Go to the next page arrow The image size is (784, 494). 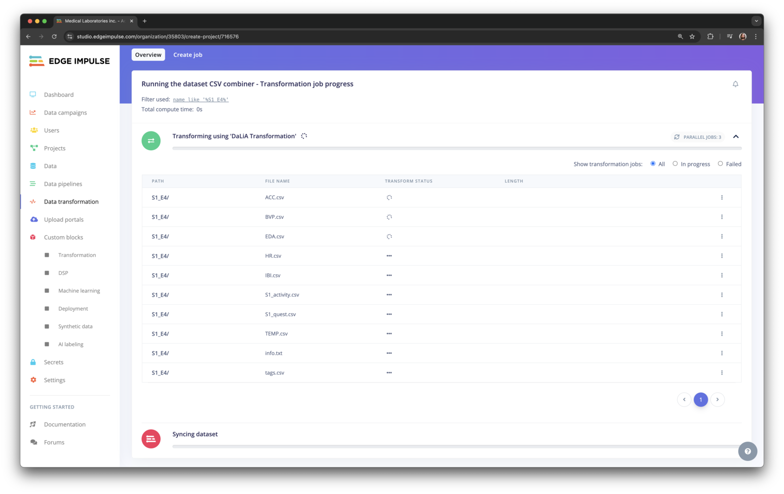717,400
